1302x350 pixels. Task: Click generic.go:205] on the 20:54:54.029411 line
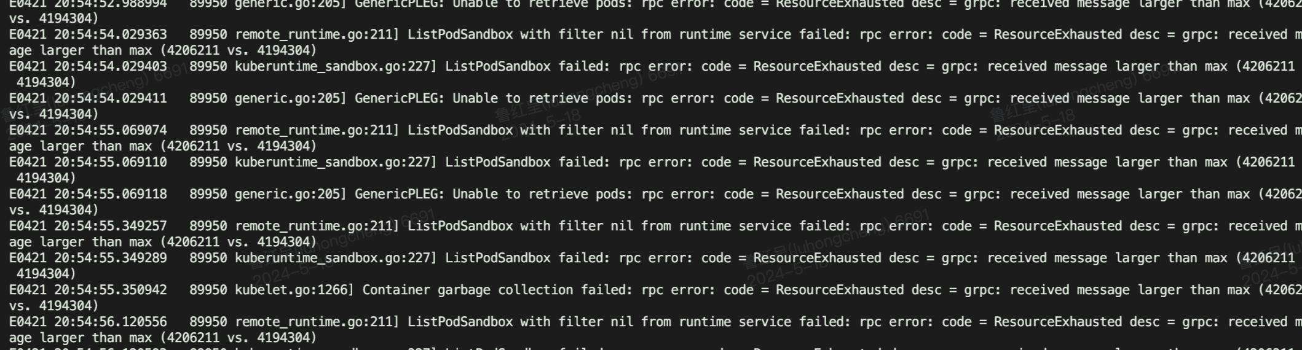pos(291,98)
